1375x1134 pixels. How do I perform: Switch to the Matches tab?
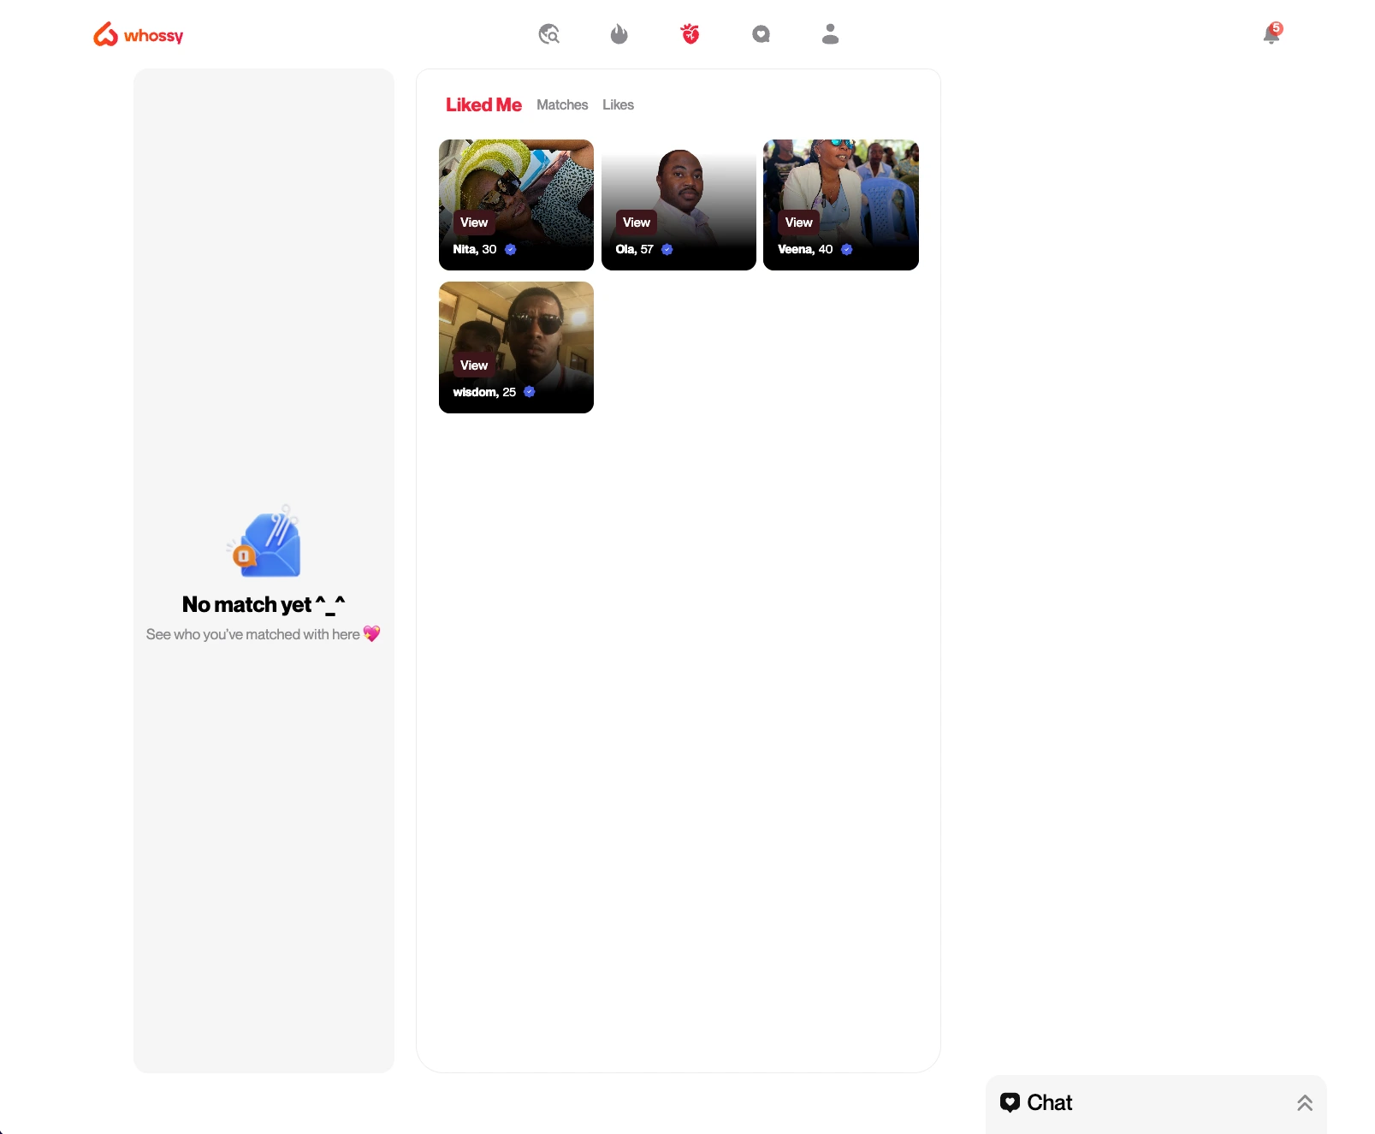click(x=562, y=104)
